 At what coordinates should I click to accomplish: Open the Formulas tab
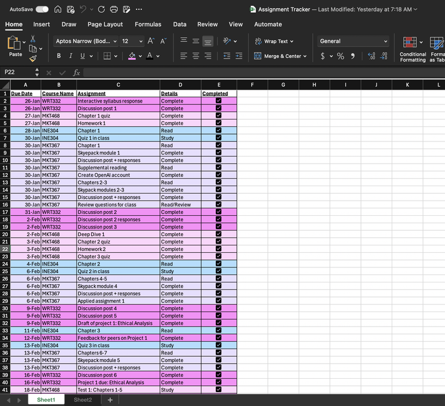[148, 24]
